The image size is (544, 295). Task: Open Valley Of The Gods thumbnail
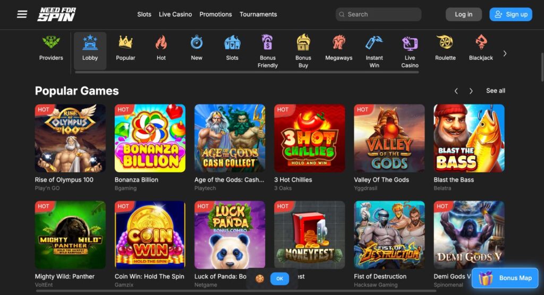click(389, 138)
